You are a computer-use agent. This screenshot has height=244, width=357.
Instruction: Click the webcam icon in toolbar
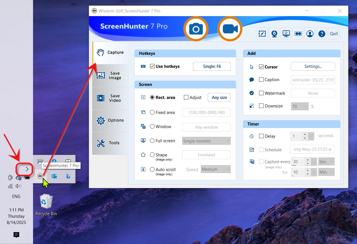(274, 34)
